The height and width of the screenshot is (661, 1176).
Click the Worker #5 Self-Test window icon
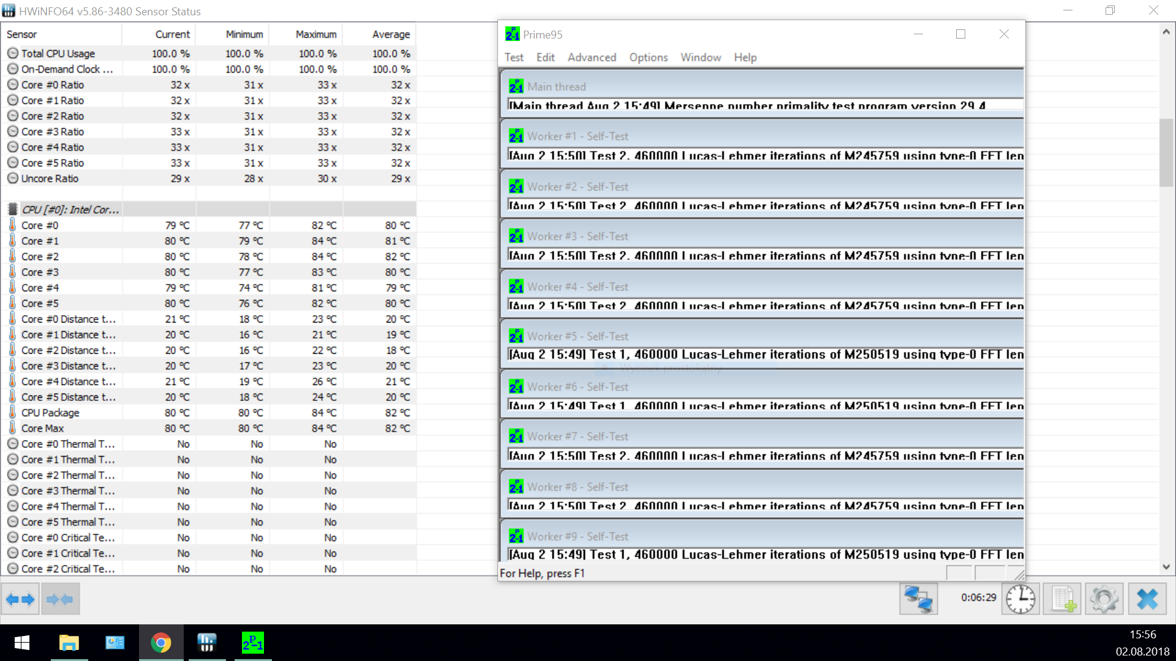[x=516, y=336]
